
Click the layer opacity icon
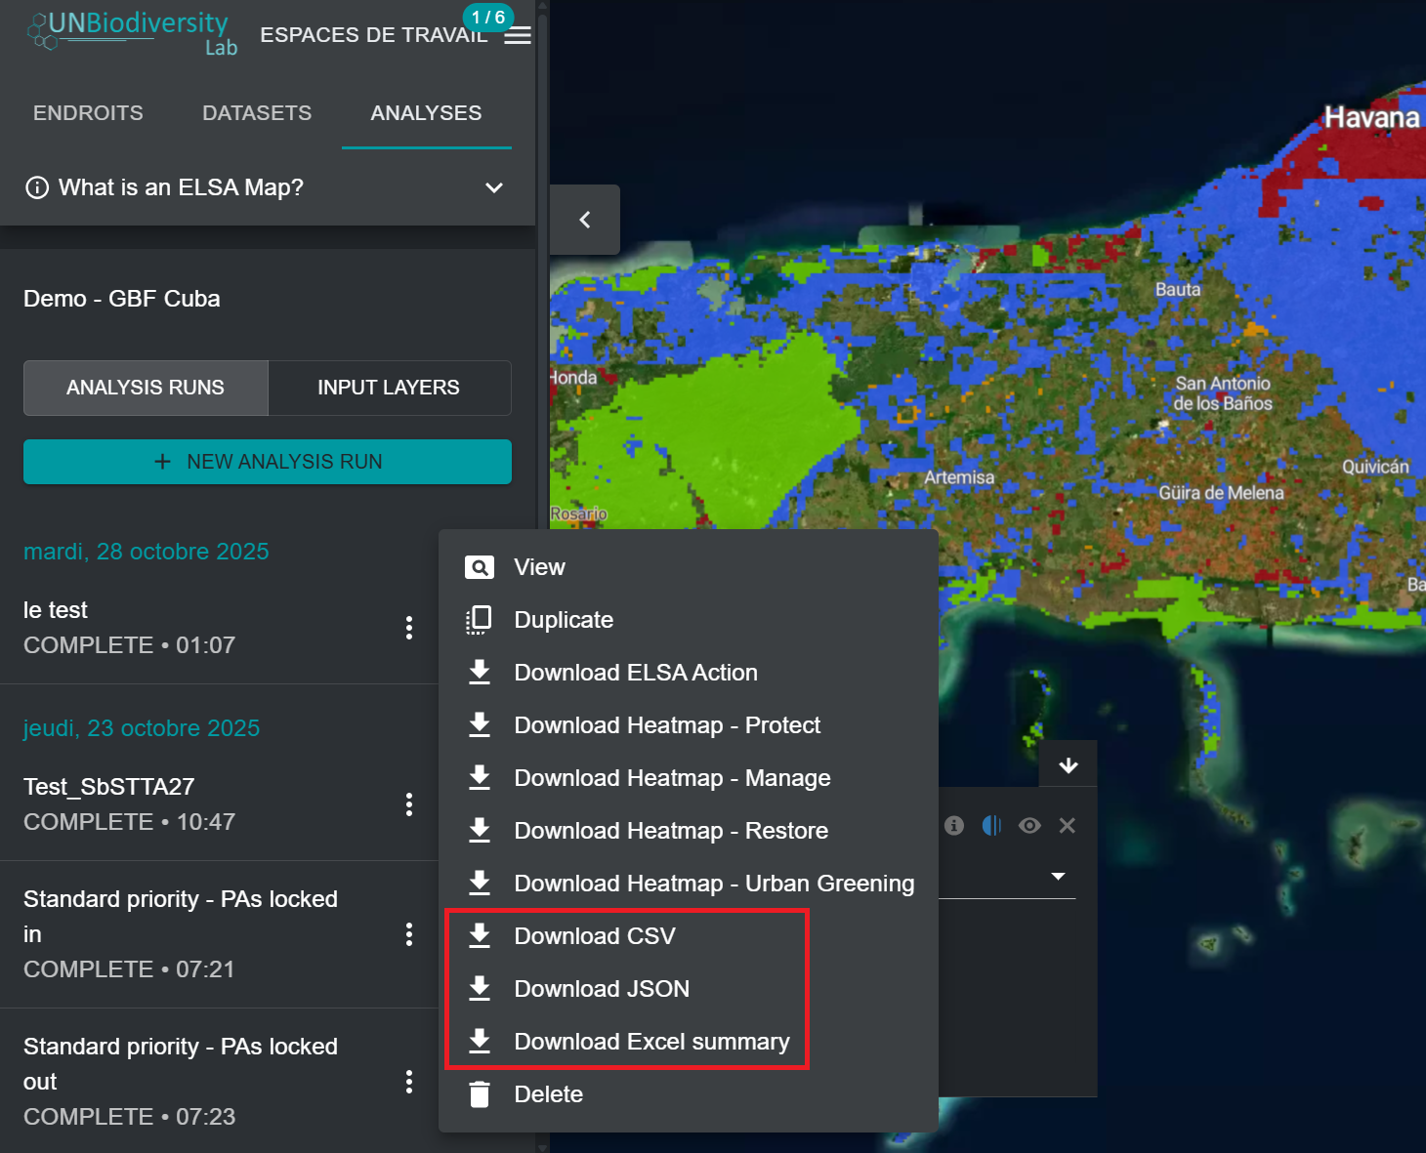point(991,826)
